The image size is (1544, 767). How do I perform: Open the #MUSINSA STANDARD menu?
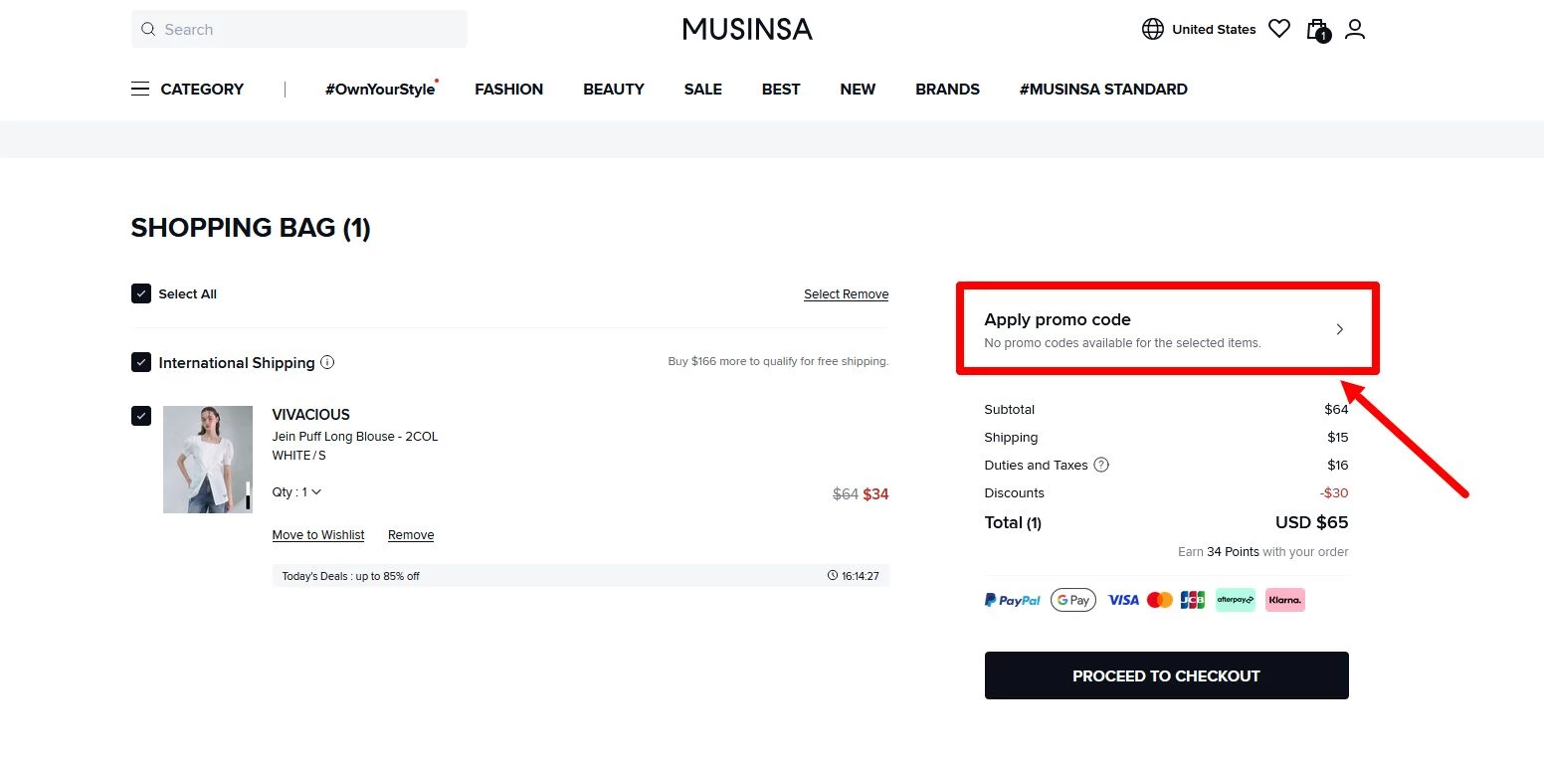(1103, 89)
